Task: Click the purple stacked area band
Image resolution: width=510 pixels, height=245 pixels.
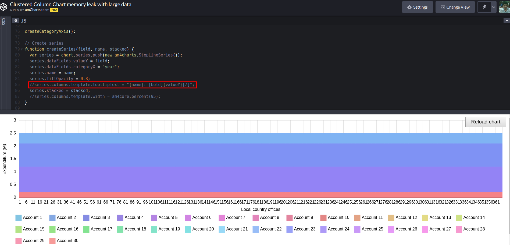Action: [x=261, y=179]
